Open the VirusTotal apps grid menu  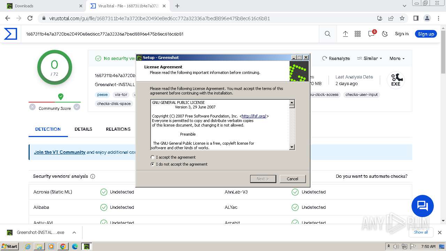357,34
